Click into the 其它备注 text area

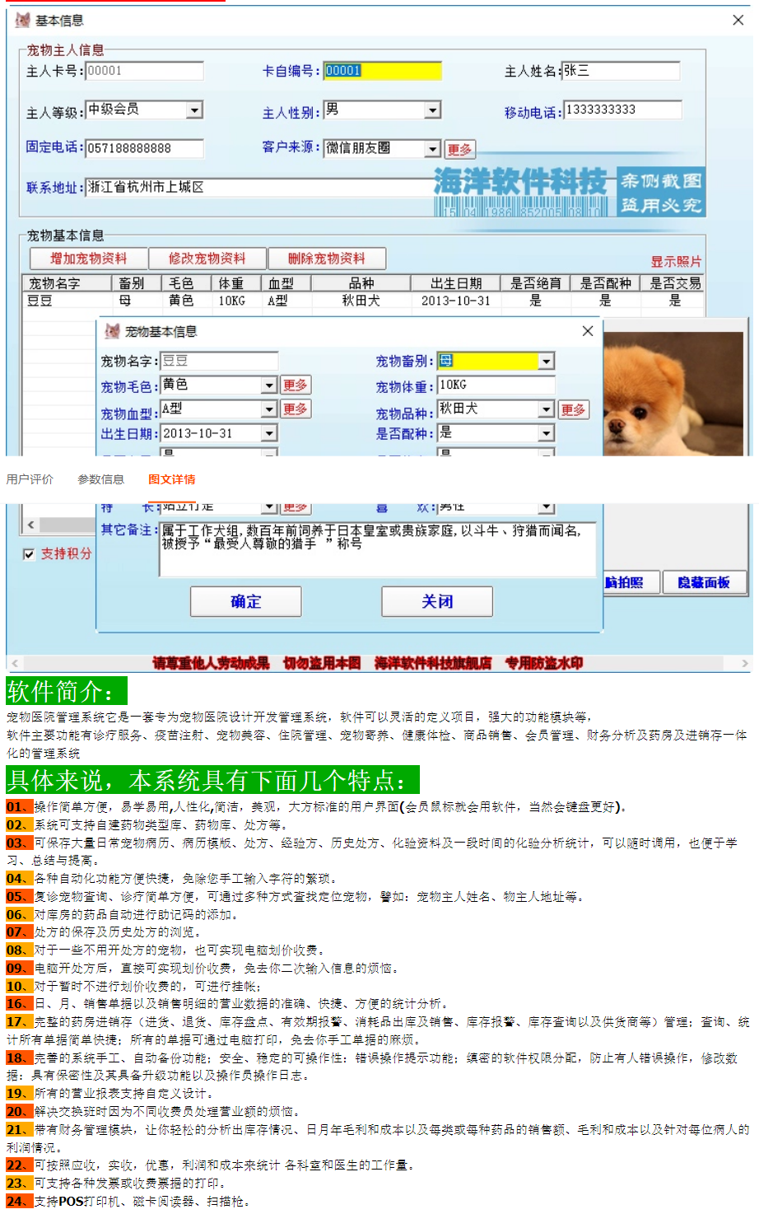click(x=377, y=549)
